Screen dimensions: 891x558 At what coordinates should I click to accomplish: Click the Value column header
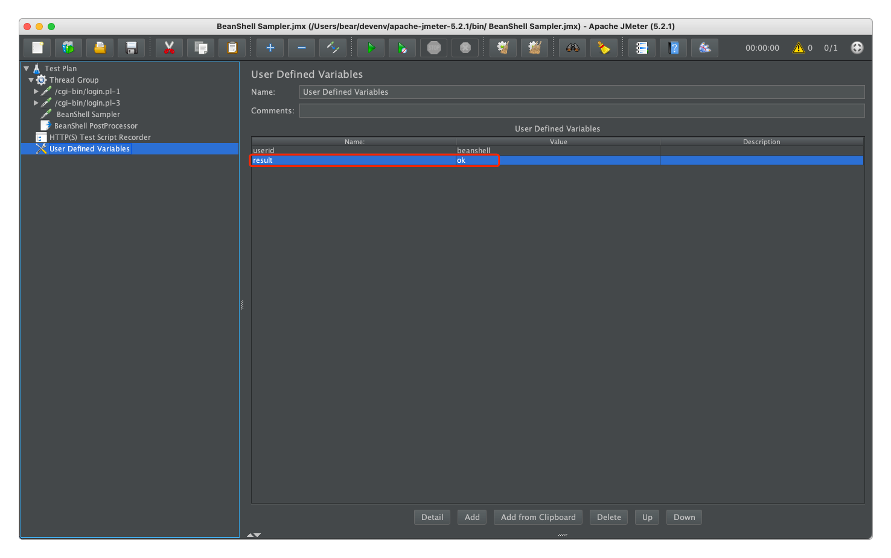tap(558, 142)
